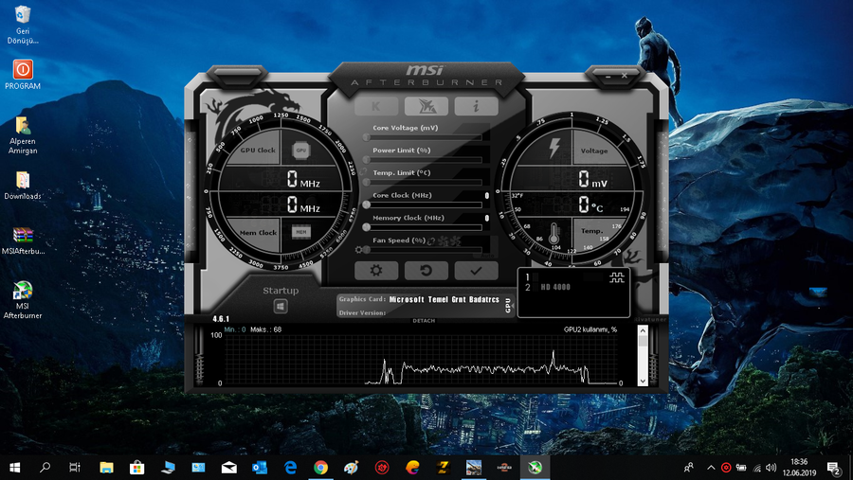Open the Geri Dönüşüm recycle bin icon

click(23, 25)
